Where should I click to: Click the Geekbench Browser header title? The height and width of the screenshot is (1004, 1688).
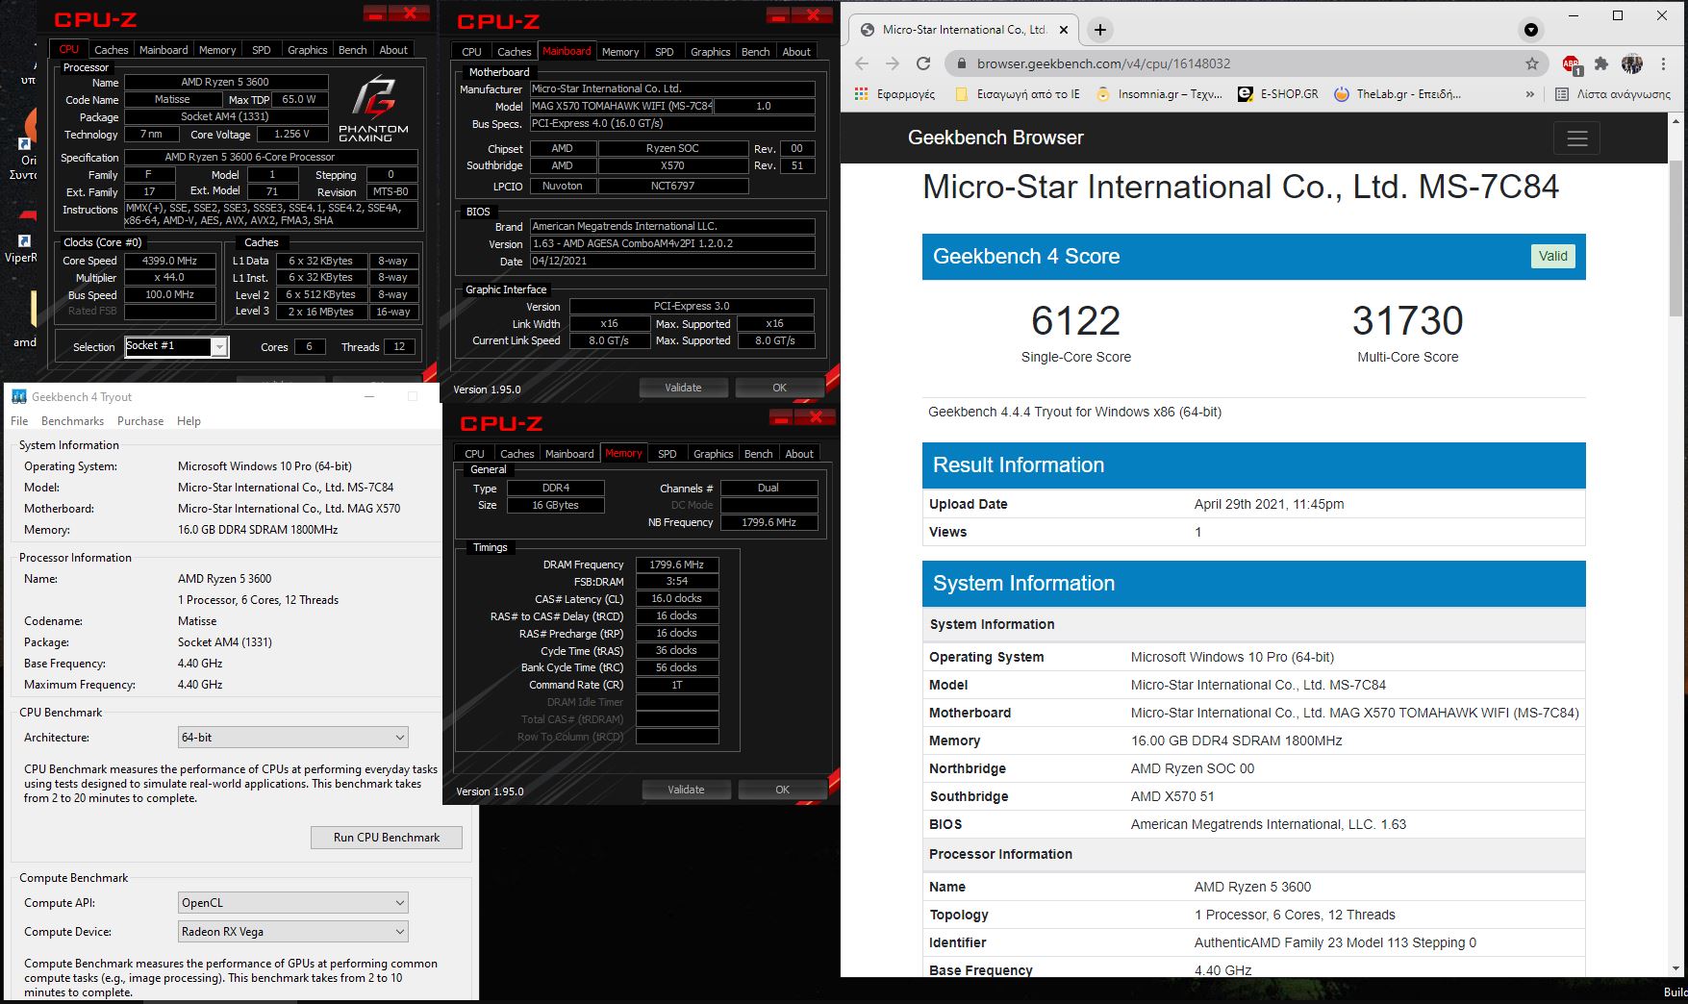995,138
